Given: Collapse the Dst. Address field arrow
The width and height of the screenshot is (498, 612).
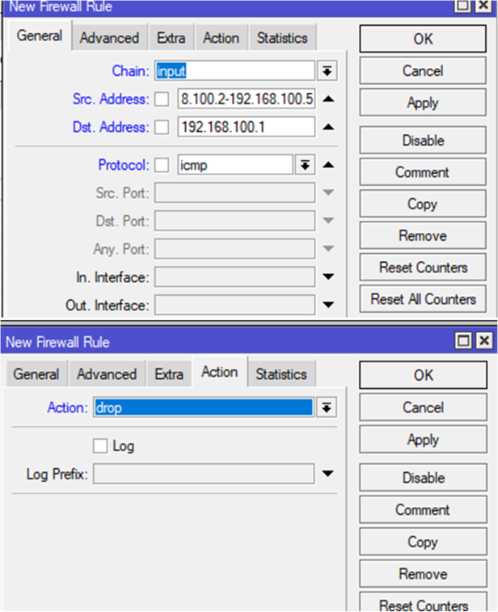Looking at the screenshot, I should pos(328,128).
